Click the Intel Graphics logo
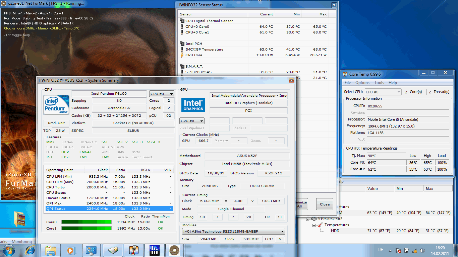The width and height of the screenshot is (458, 257). pyautogui.click(x=193, y=104)
